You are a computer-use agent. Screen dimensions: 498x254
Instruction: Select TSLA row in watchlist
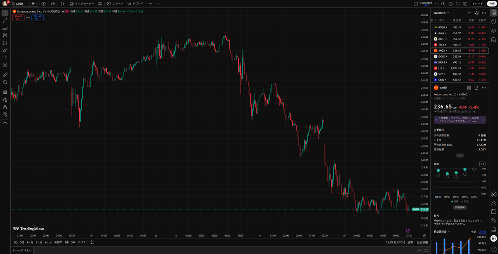pyautogui.click(x=460, y=45)
